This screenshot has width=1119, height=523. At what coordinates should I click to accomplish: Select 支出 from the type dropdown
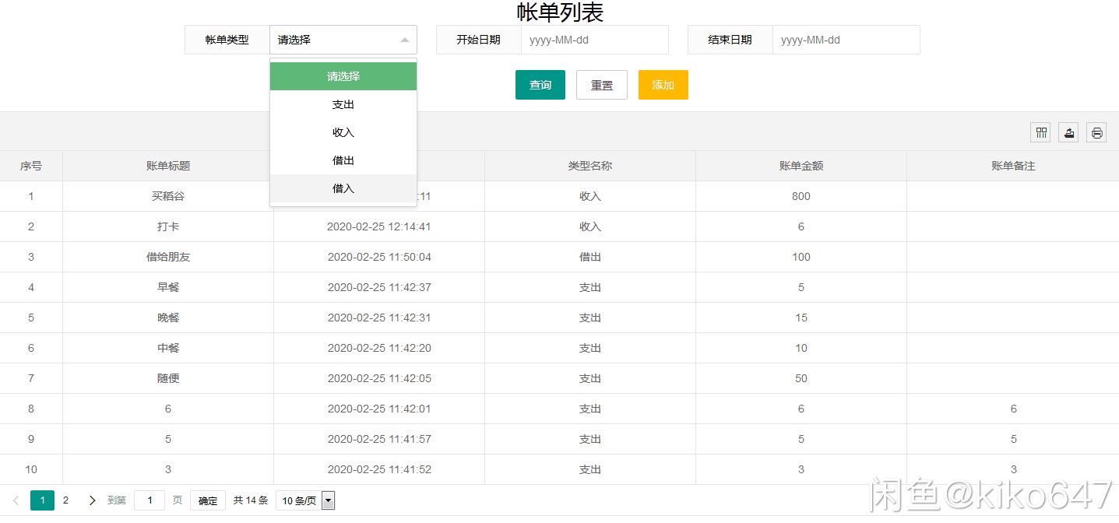pyautogui.click(x=343, y=104)
